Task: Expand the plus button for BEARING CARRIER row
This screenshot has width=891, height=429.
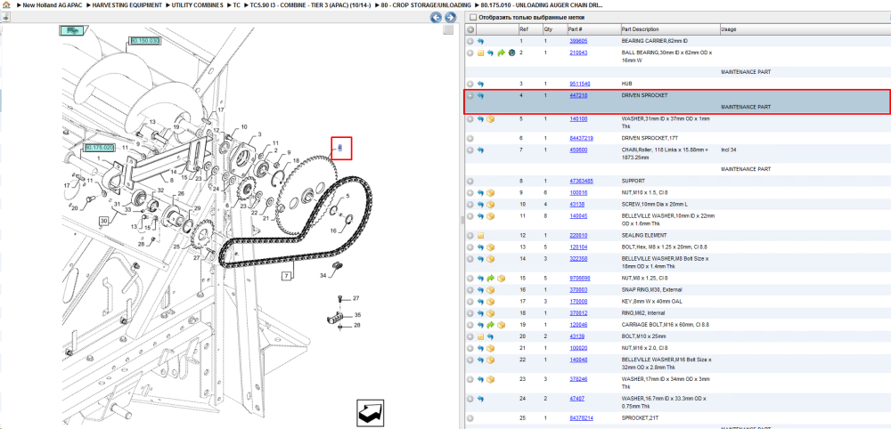Action: click(470, 42)
